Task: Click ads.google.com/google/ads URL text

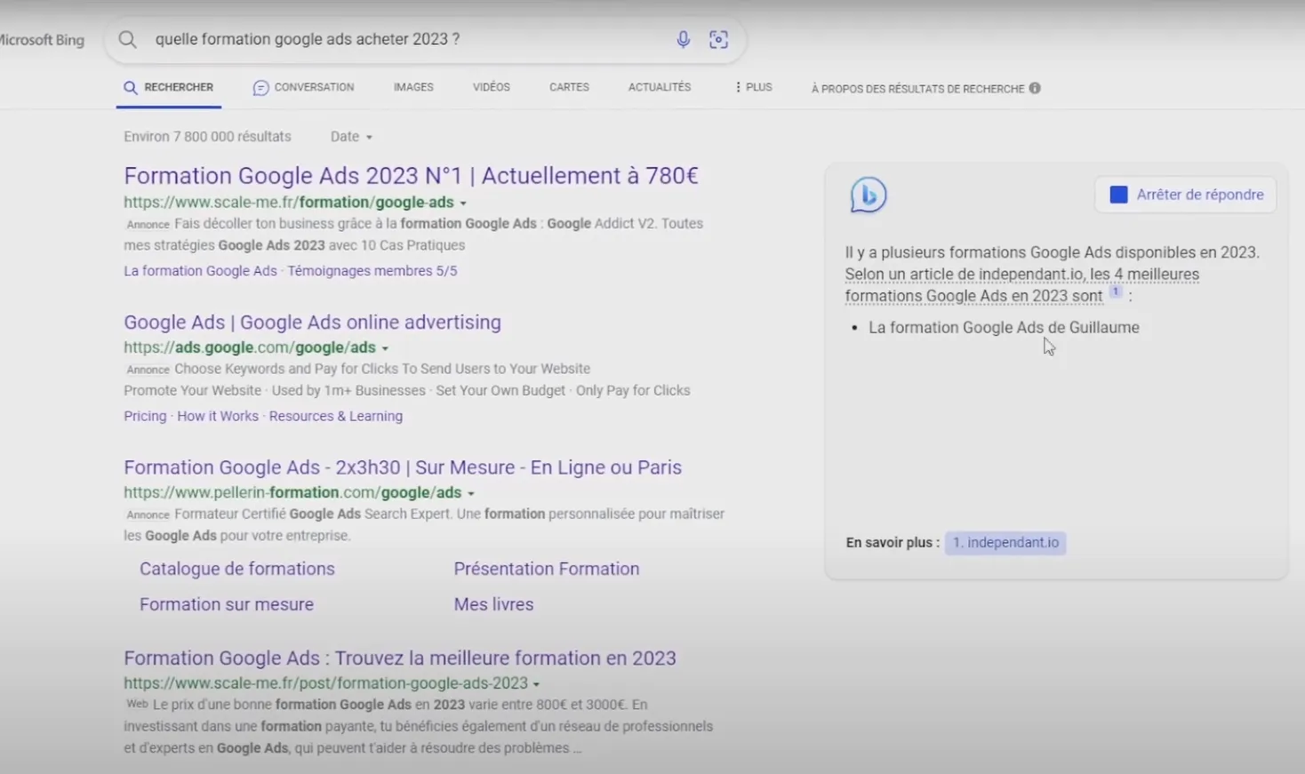Action: tap(250, 347)
